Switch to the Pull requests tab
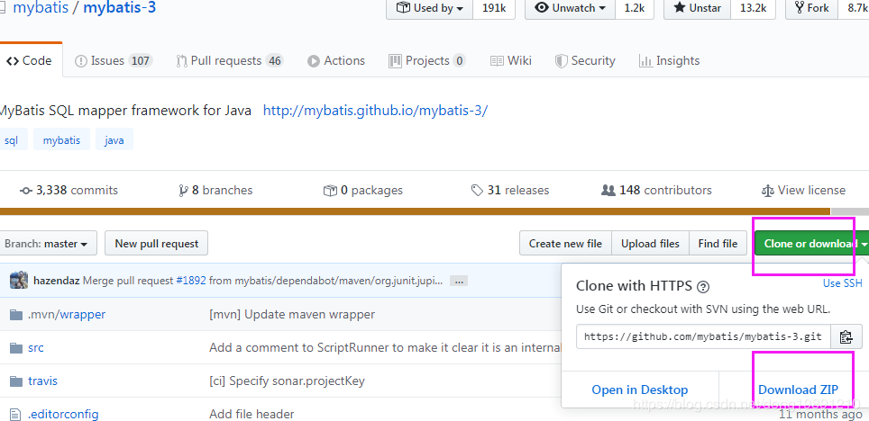Viewport: 869px width, 421px height. [x=230, y=61]
